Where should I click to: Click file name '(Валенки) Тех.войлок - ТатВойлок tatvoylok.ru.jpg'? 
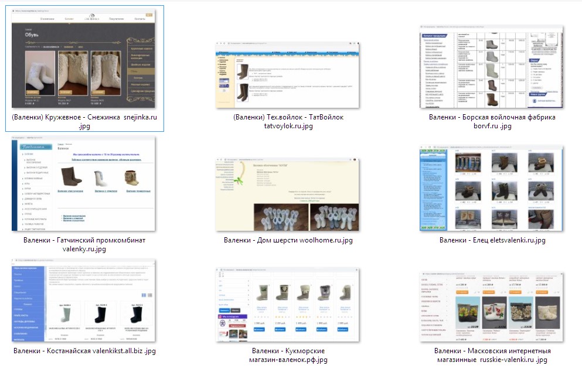click(288, 122)
